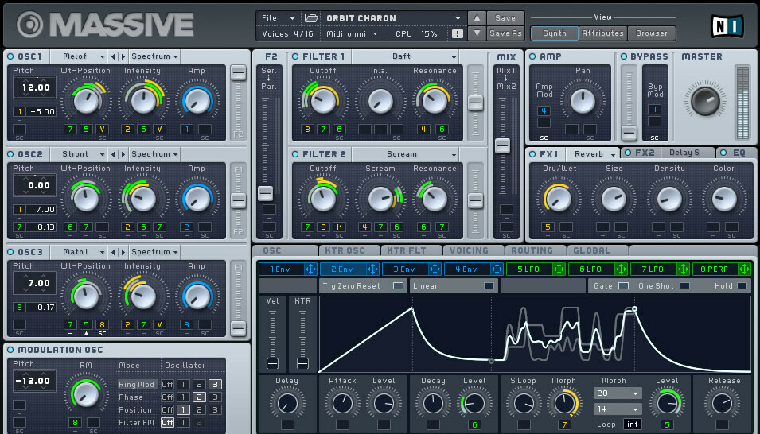The width and height of the screenshot is (760, 434).
Task: Grab the 2 Env drag-handle cross icon
Action: (372, 269)
